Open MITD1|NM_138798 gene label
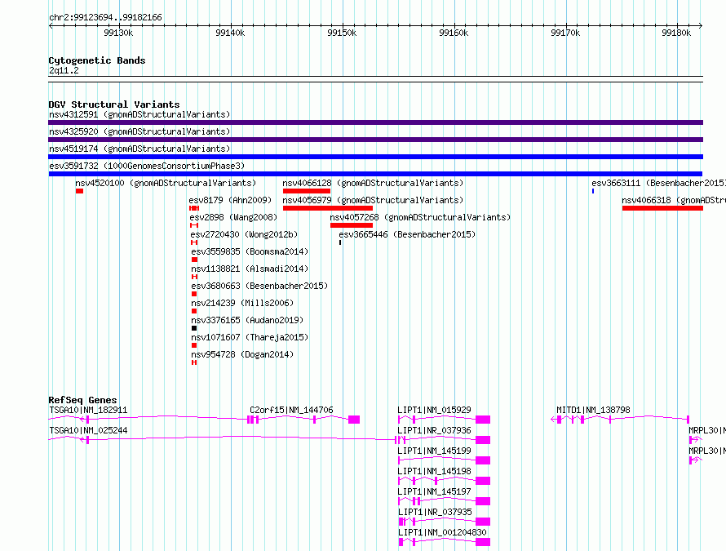Screen dimensions: 726x551 tap(593, 410)
